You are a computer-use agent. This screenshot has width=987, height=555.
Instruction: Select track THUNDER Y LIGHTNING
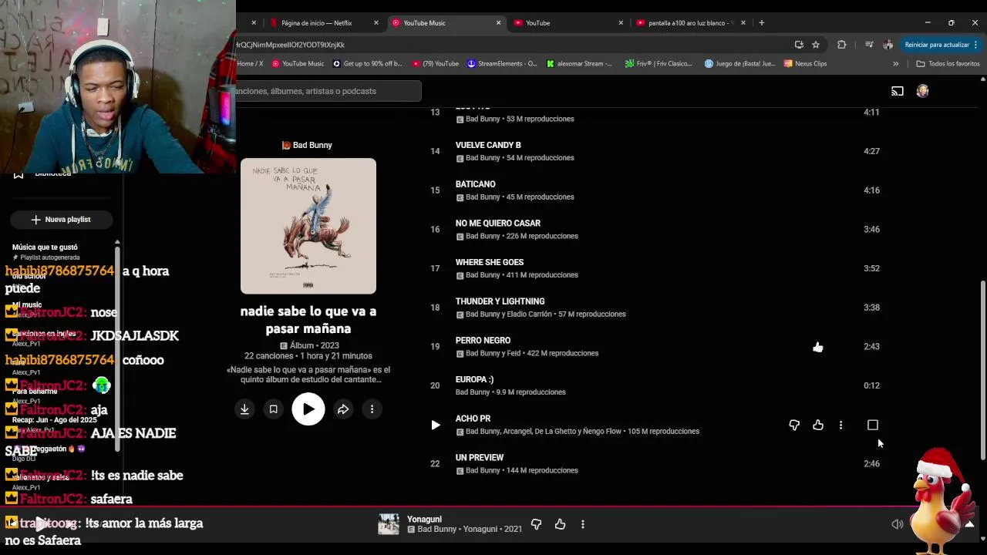[500, 301]
